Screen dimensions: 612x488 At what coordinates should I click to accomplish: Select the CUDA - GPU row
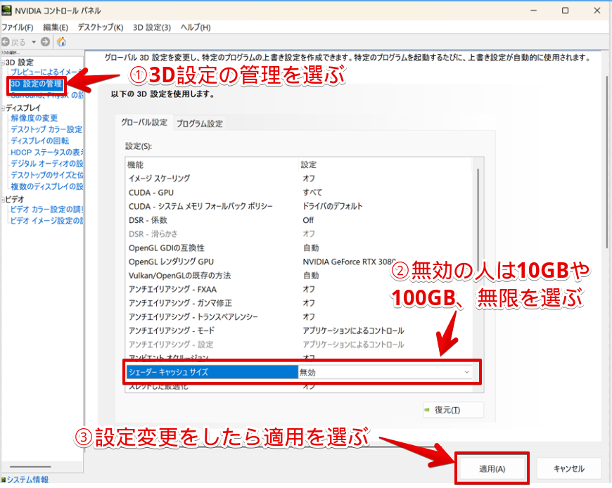[298, 192]
